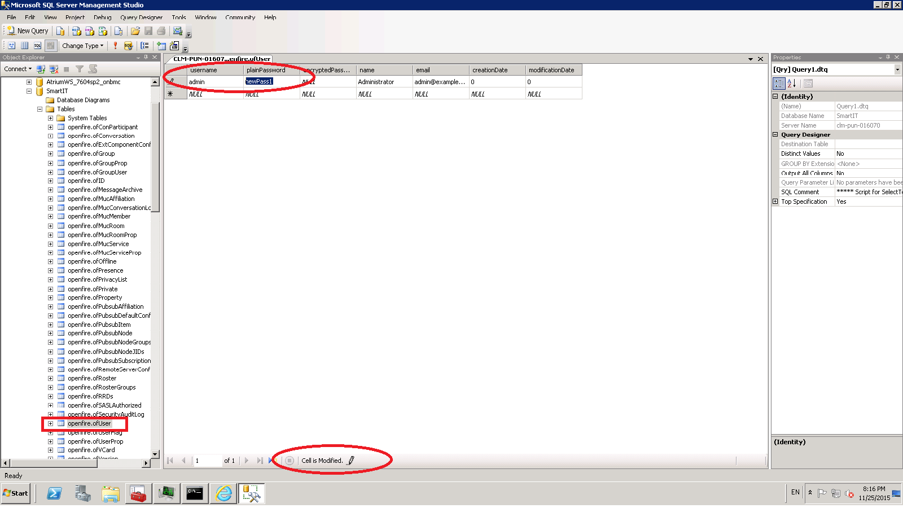Click the Stop query execution icon
This screenshot has width=903, height=508.
tap(289, 461)
